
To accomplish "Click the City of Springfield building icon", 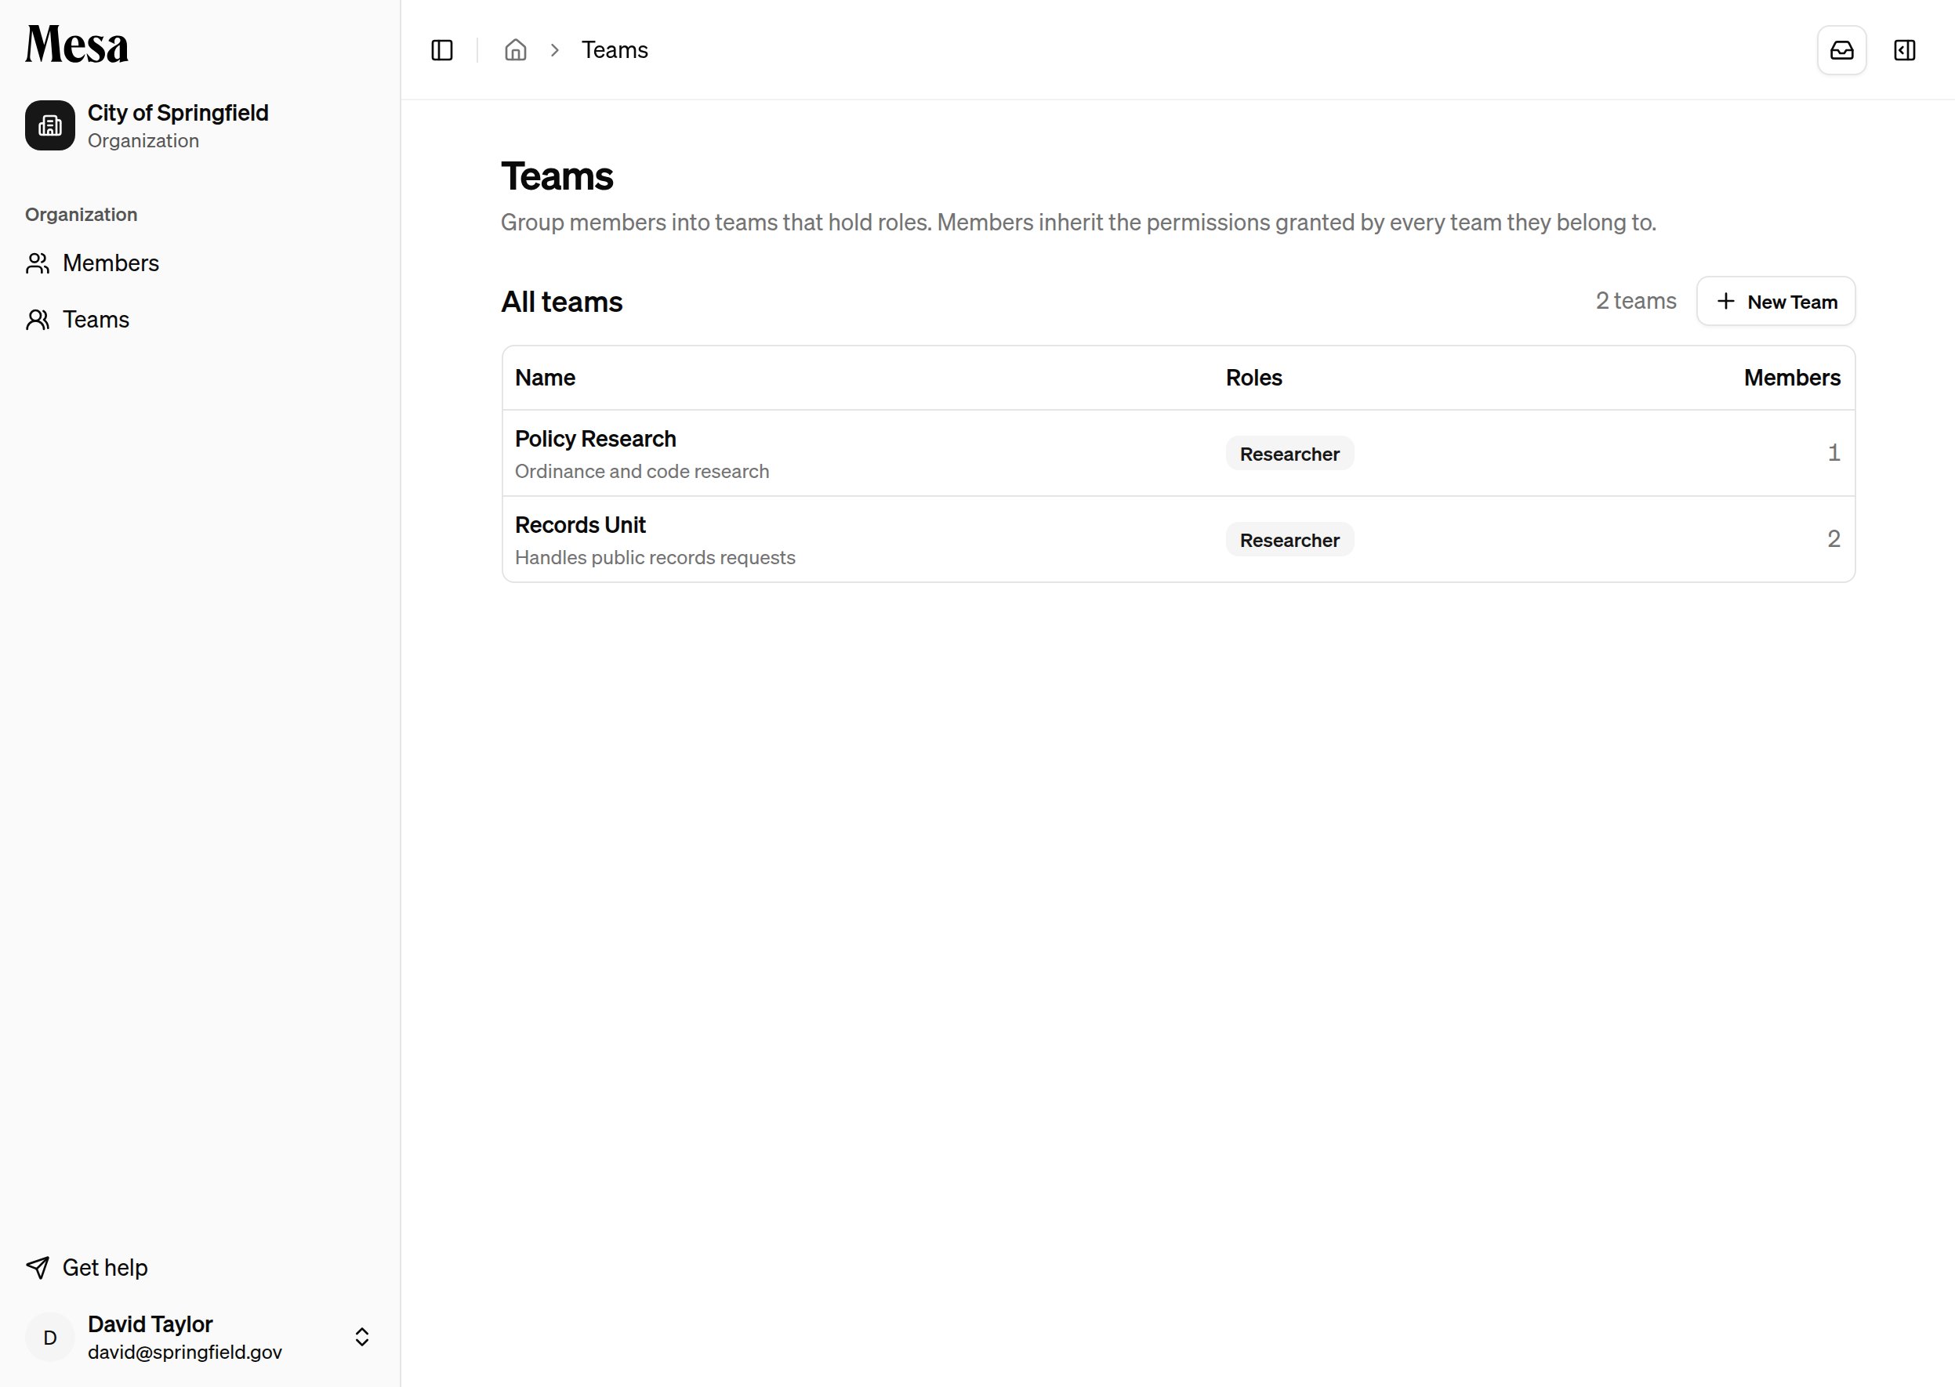I will pyautogui.click(x=49, y=125).
